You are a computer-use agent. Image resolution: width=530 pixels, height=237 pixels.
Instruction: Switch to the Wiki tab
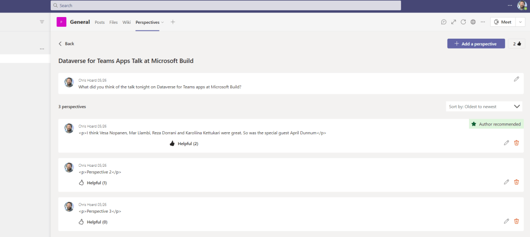126,22
